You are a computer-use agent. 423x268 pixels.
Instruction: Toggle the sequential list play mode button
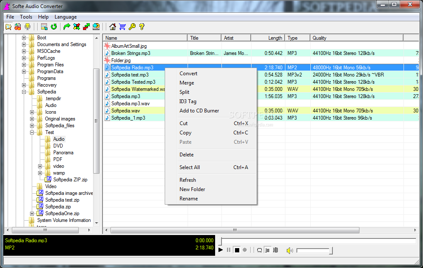pyautogui.click(x=267, y=250)
